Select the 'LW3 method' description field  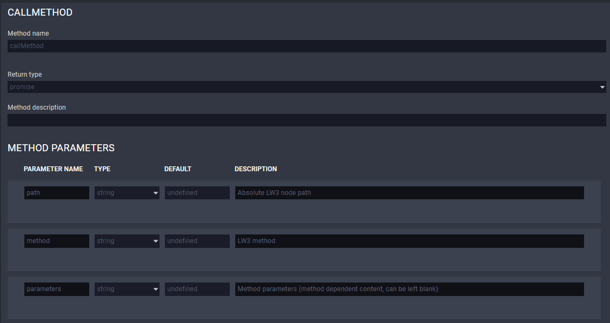pos(409,241)
